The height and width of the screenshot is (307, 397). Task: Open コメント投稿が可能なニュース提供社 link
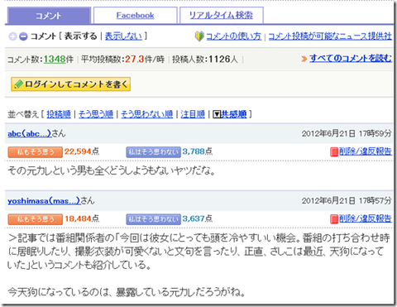330,36
